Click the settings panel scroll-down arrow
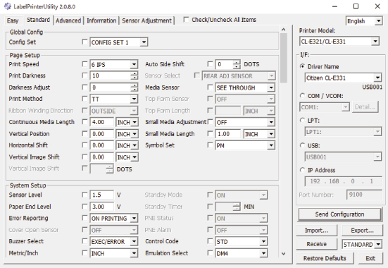The height and width of the screenshot is (268, 388). tap(284, 254)
